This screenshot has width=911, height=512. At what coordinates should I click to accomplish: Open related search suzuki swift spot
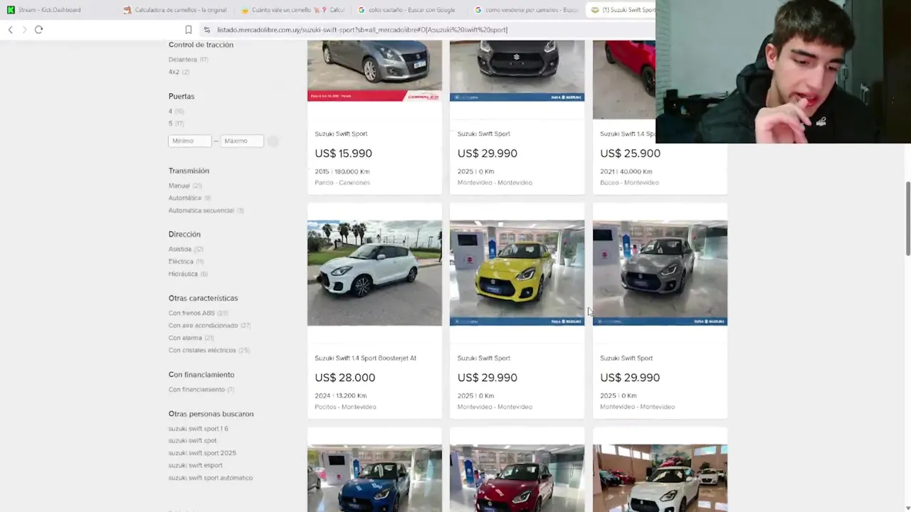click(x=192, y=441)
